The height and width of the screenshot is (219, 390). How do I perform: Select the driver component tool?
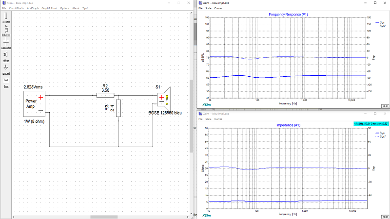(x=6, y=56)
